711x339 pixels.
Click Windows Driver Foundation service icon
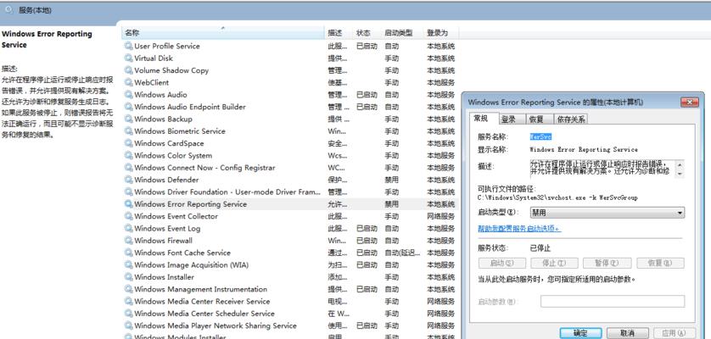coord(129,192)
